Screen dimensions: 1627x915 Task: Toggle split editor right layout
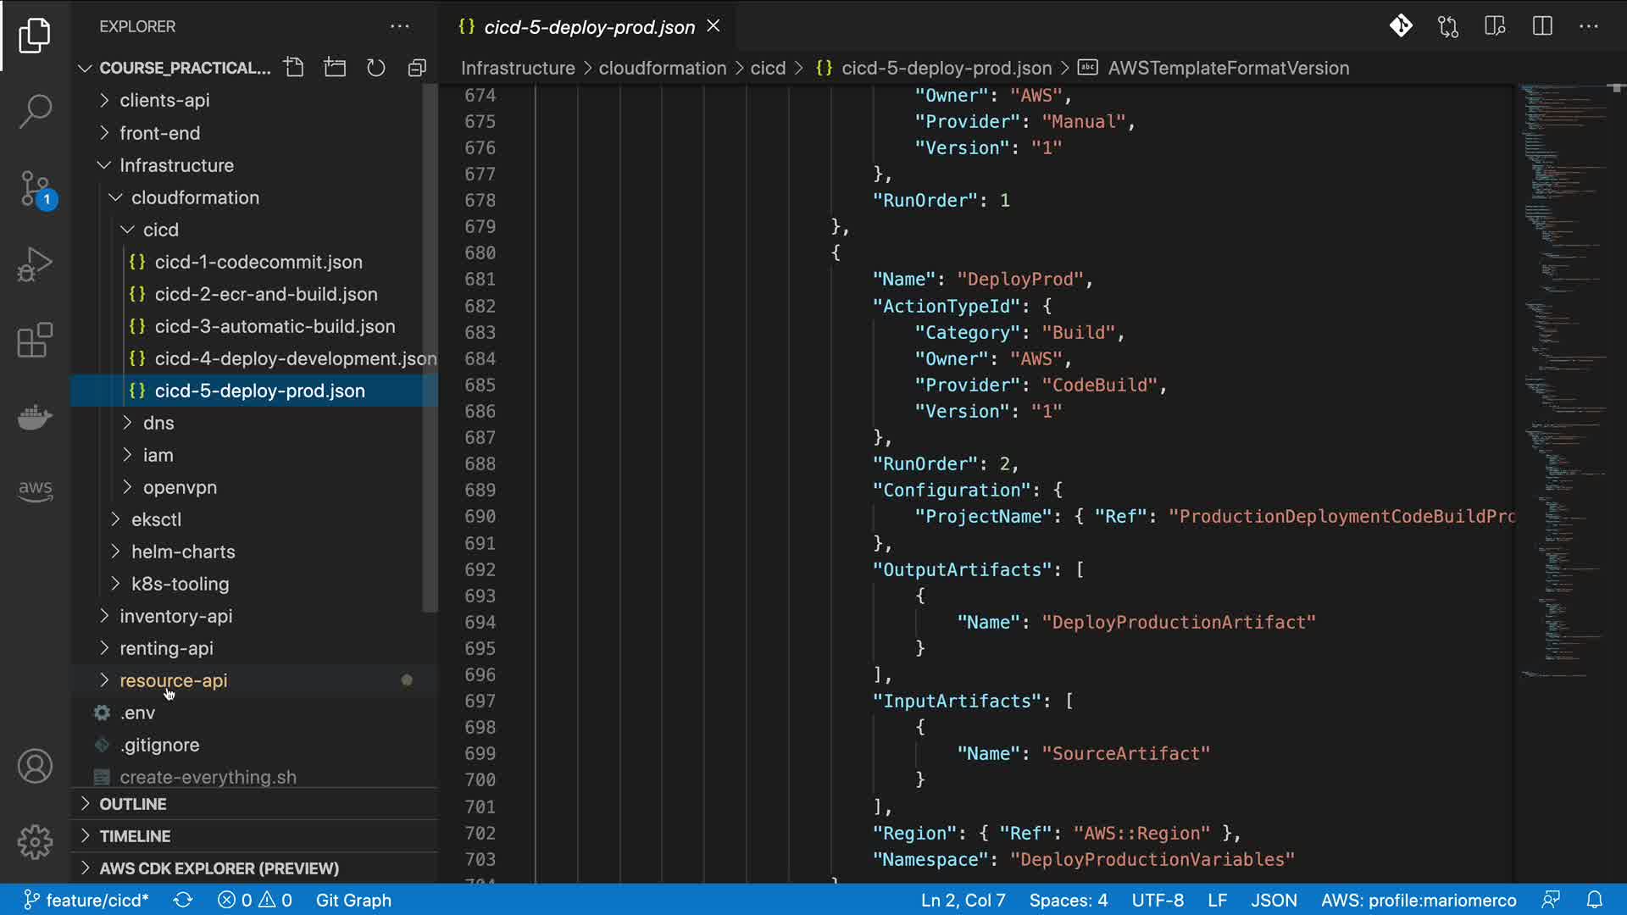[x=1542, y=26]
